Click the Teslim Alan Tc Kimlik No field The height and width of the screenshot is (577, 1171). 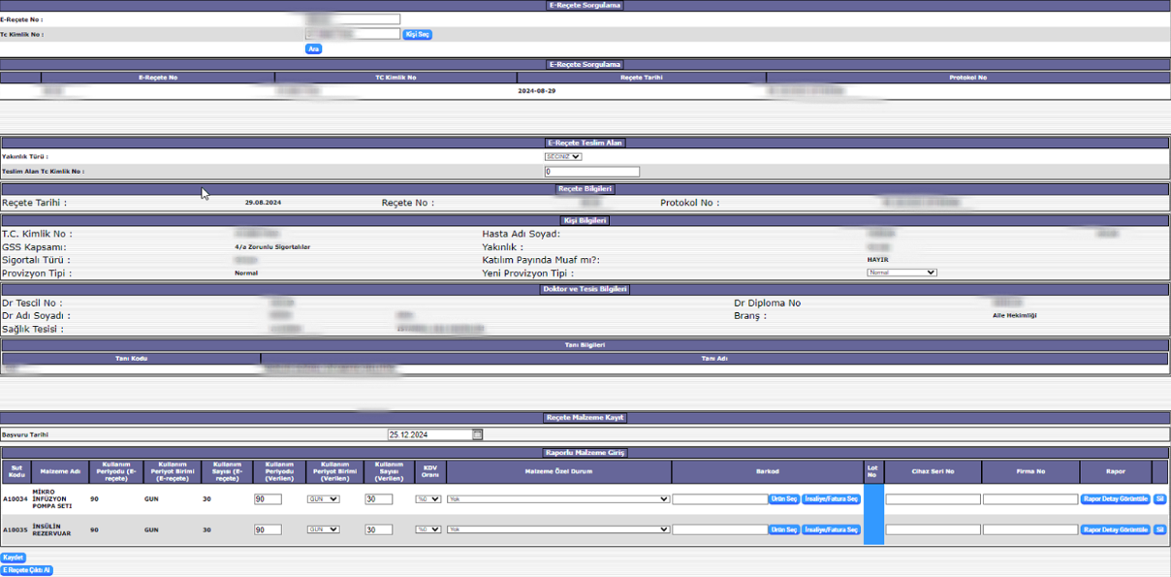pos(591,172)
